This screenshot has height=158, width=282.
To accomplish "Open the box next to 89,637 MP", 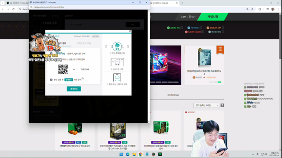I will (223, 28).
